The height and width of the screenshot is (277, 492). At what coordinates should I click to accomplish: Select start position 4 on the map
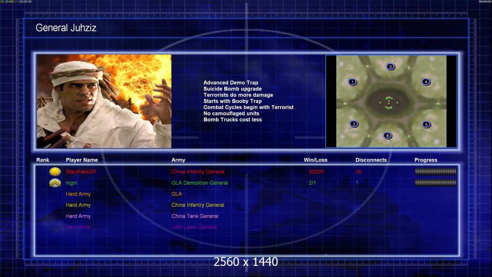click(426, 82)
